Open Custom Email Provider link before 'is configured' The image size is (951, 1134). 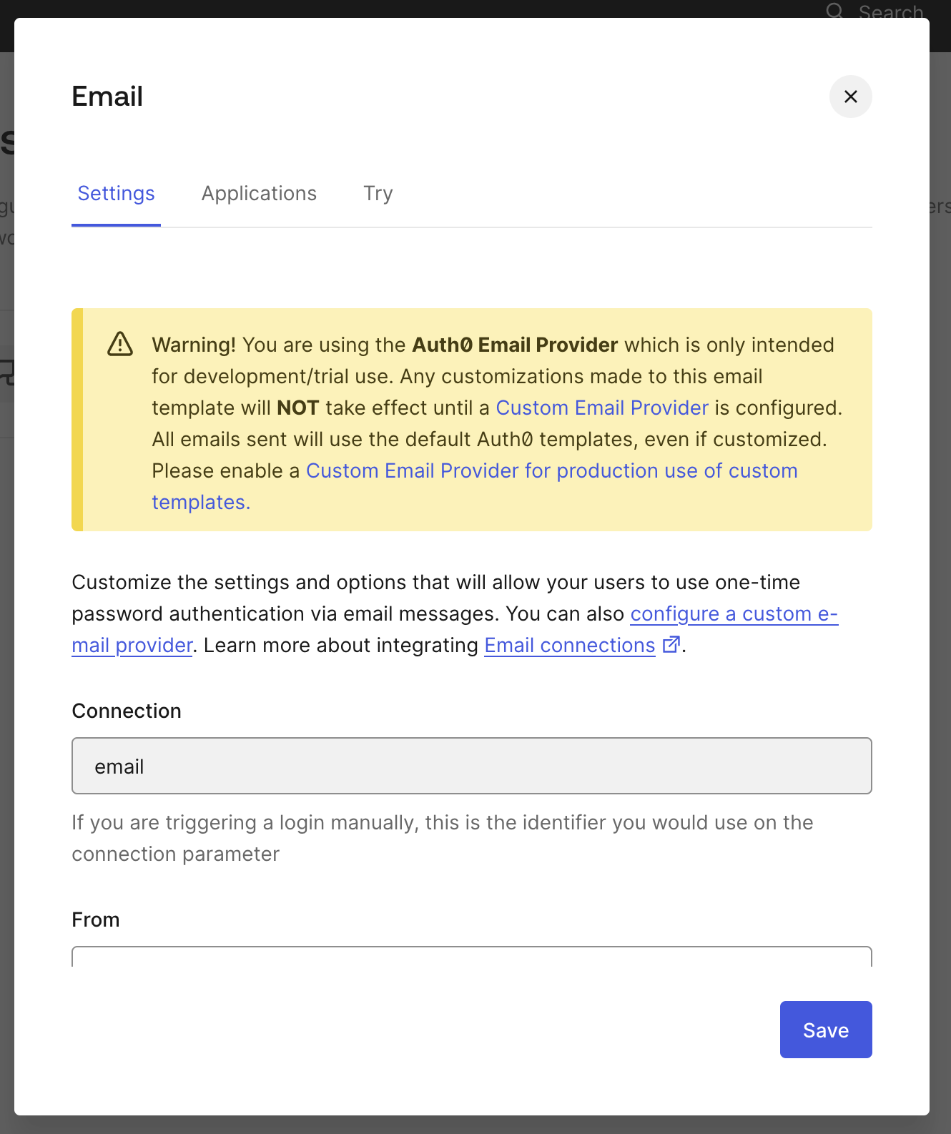602,408
